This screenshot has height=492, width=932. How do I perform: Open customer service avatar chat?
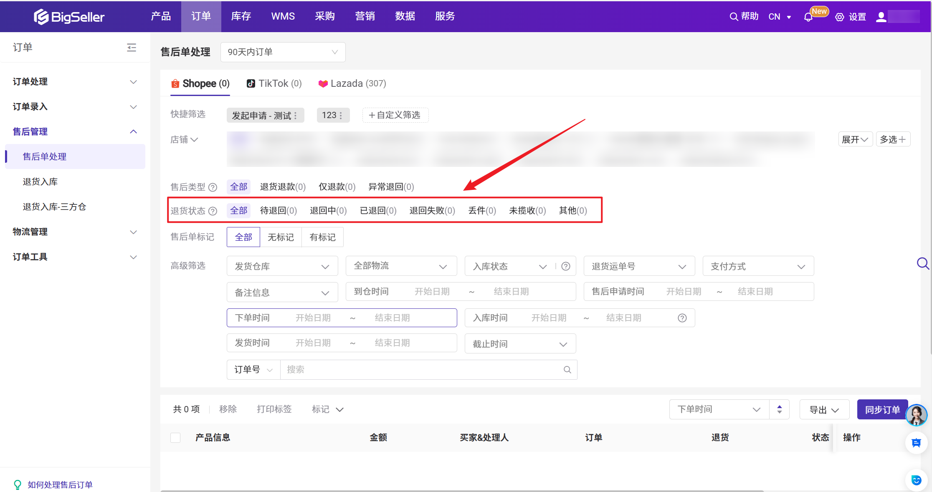[x=917, y=415]
